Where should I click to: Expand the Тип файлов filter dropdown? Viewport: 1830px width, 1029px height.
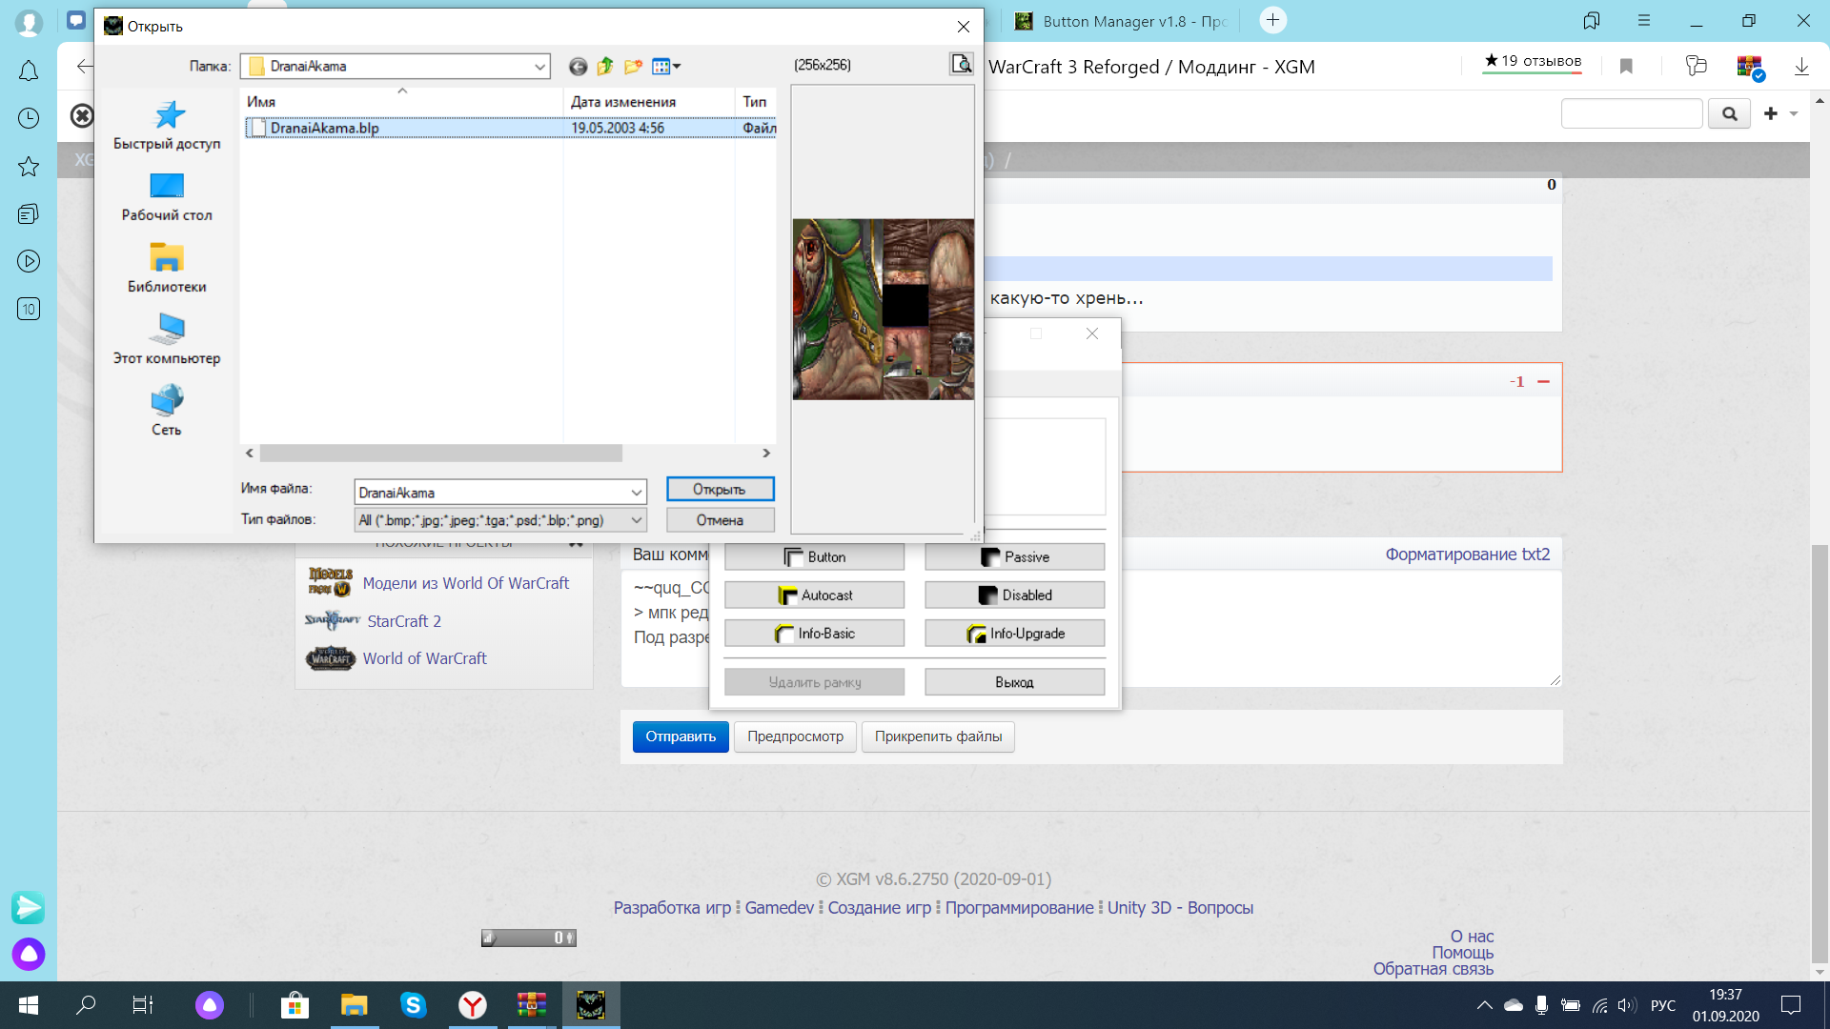[636, 520]
